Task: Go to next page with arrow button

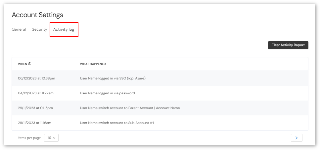Action: coord(297,138)
